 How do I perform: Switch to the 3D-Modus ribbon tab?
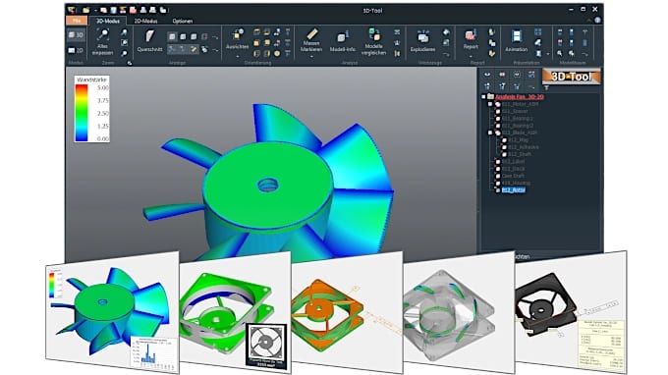tap(108, 21)
